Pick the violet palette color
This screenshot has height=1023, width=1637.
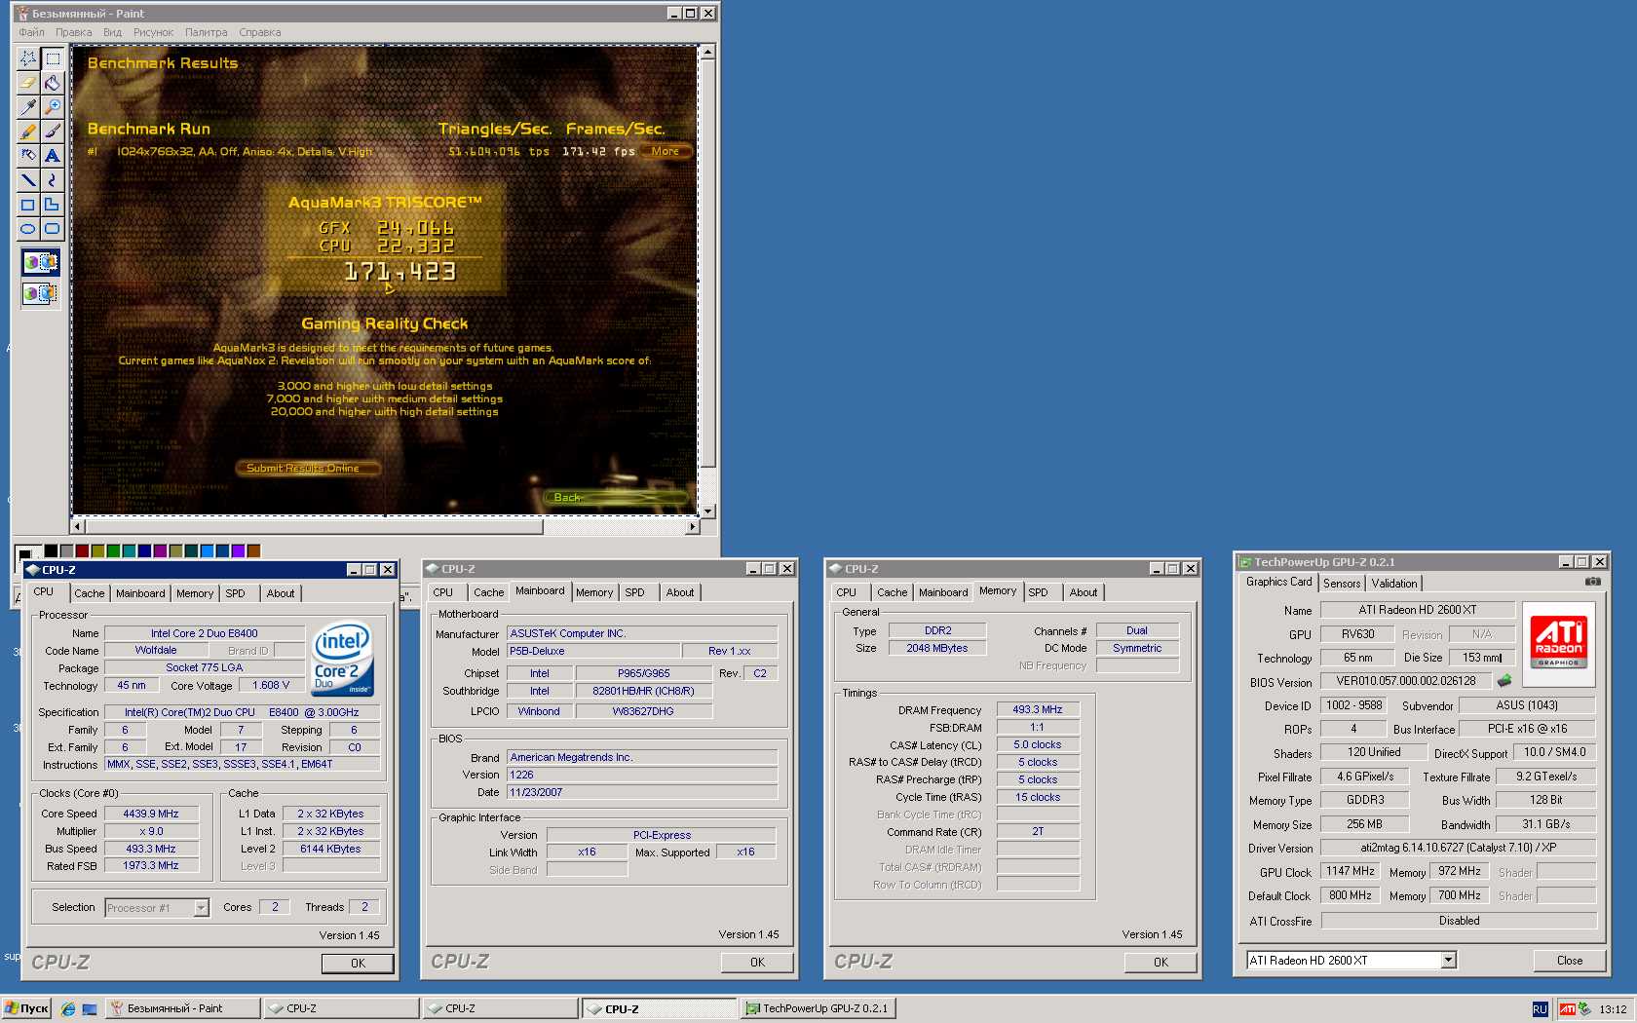pyautogui.click(x=238, y=551)
